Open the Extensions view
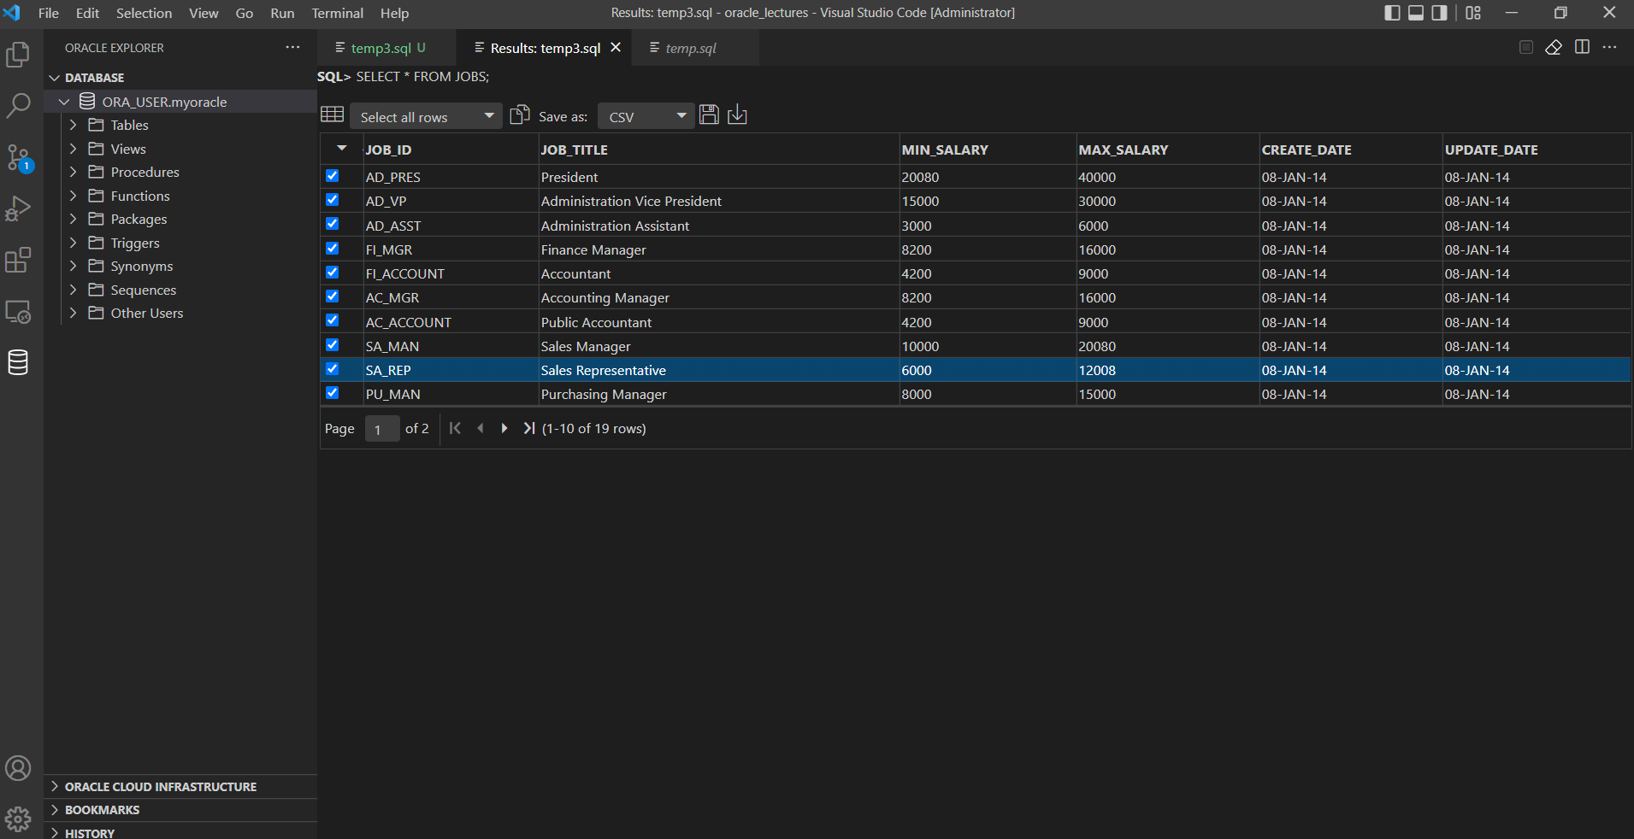 [x=18, y=260]
